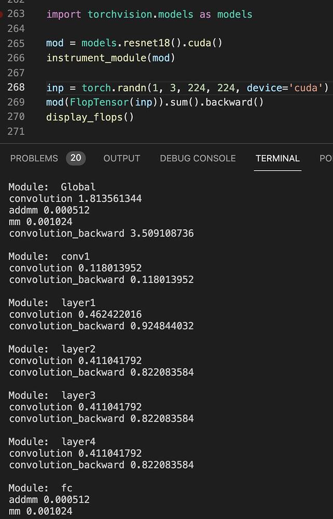This screenshot has height=519, width=333.
Task: Click the problems count badge showing 20
Action: point(75,158)
